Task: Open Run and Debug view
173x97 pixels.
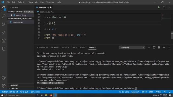Action: (x=4, y=32)
